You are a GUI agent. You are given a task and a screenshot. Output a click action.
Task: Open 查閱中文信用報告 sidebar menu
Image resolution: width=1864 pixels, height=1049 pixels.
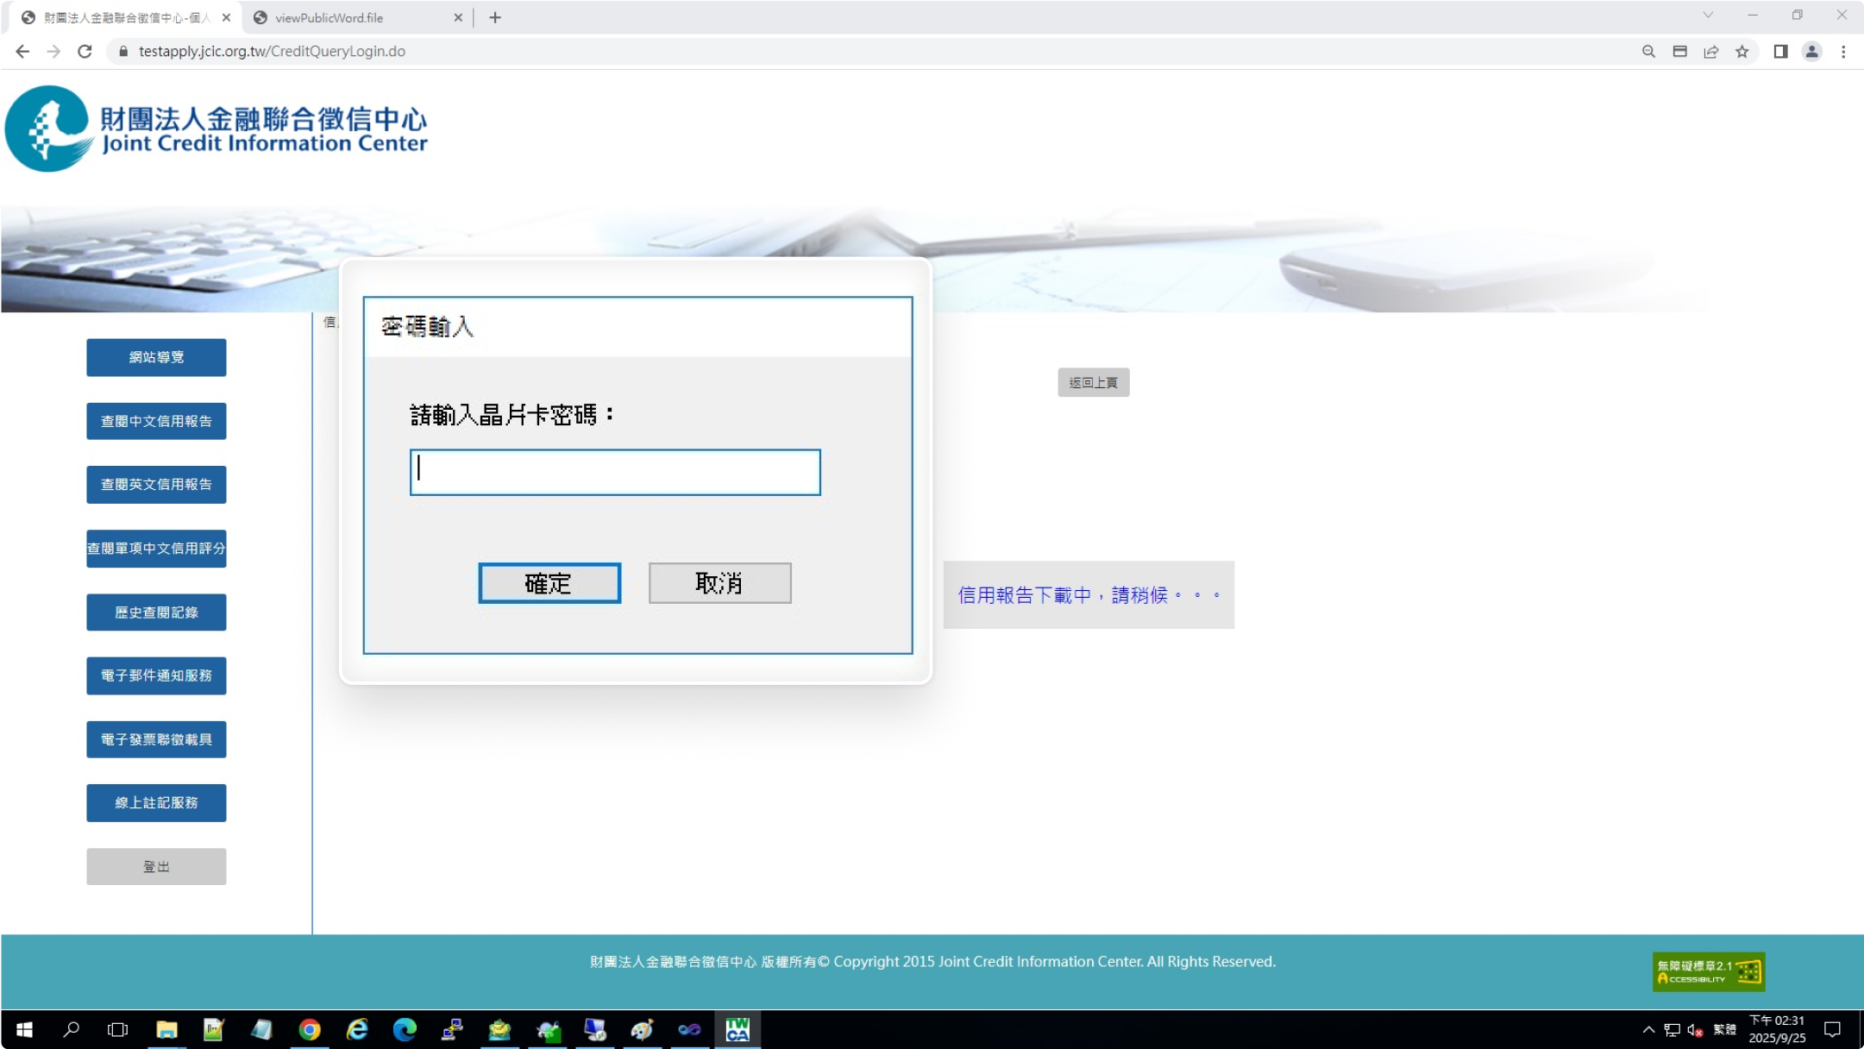point(156,421)
